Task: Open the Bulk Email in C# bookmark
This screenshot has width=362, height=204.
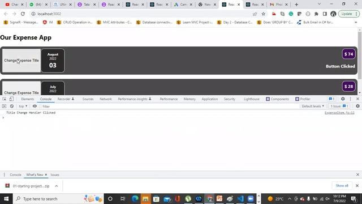Action: 315,22
